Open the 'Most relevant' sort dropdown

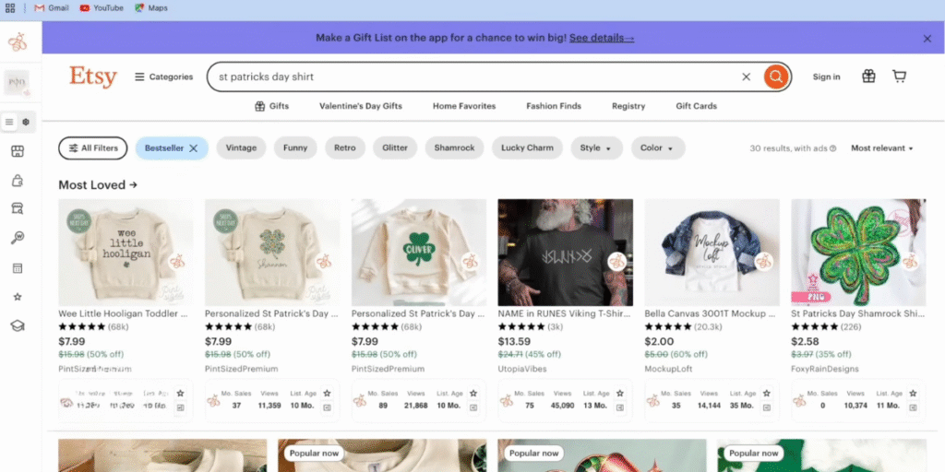[881, 148]
